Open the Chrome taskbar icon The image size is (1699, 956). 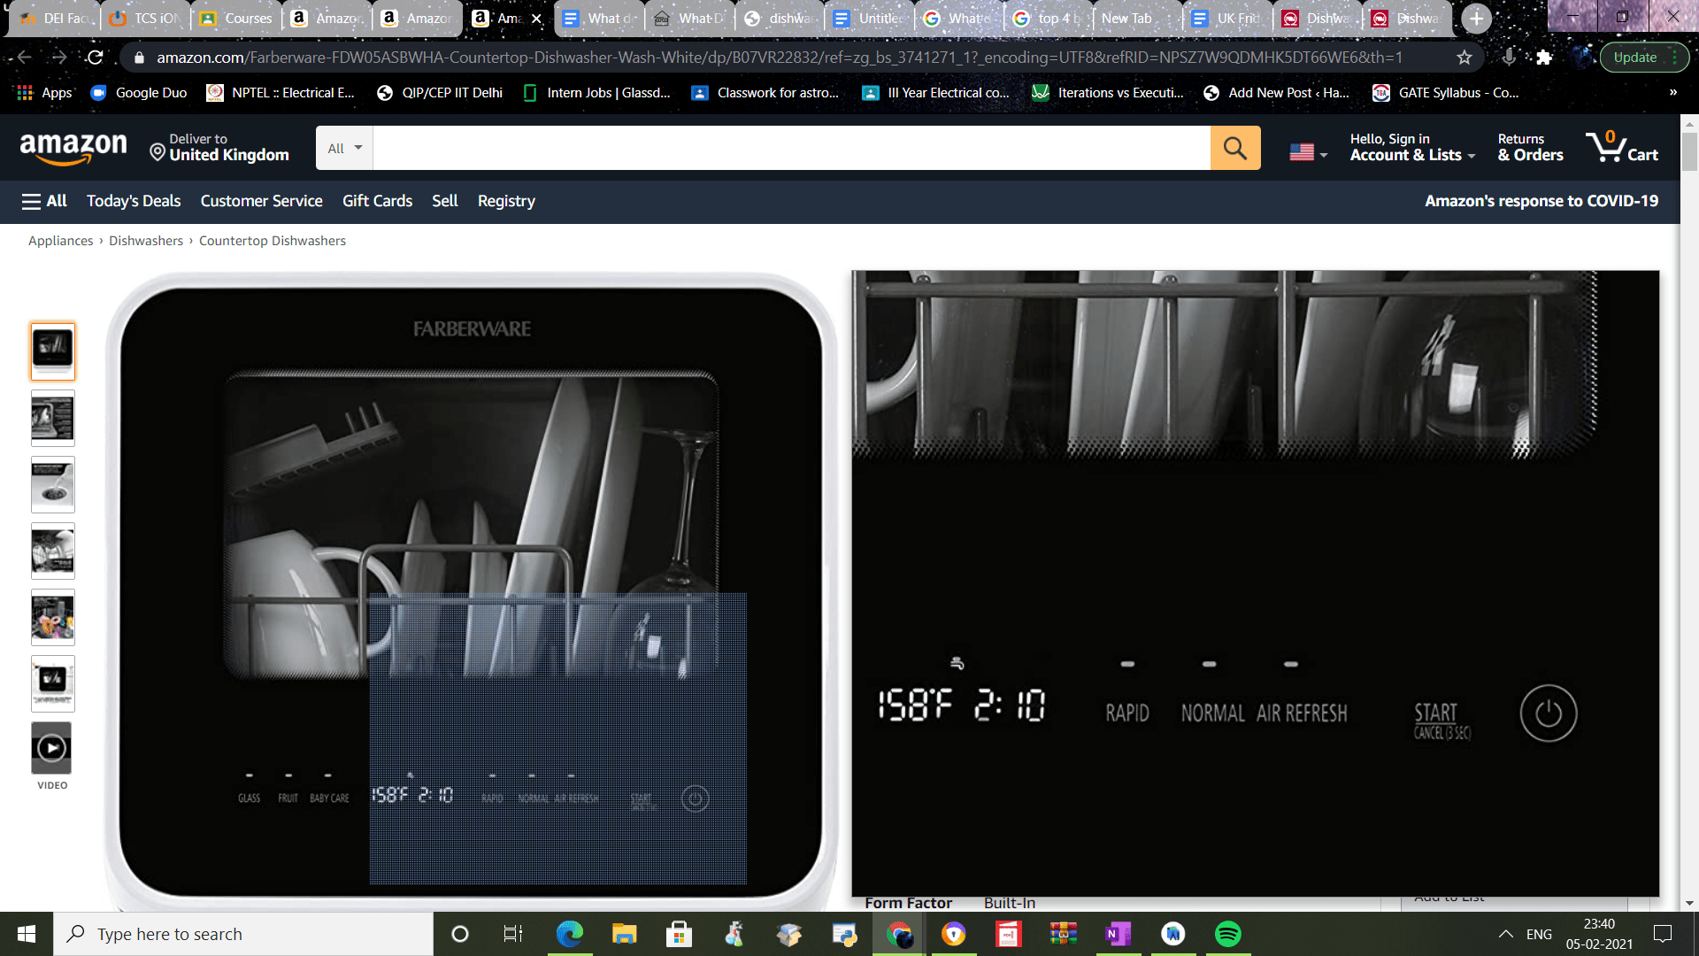899,934
